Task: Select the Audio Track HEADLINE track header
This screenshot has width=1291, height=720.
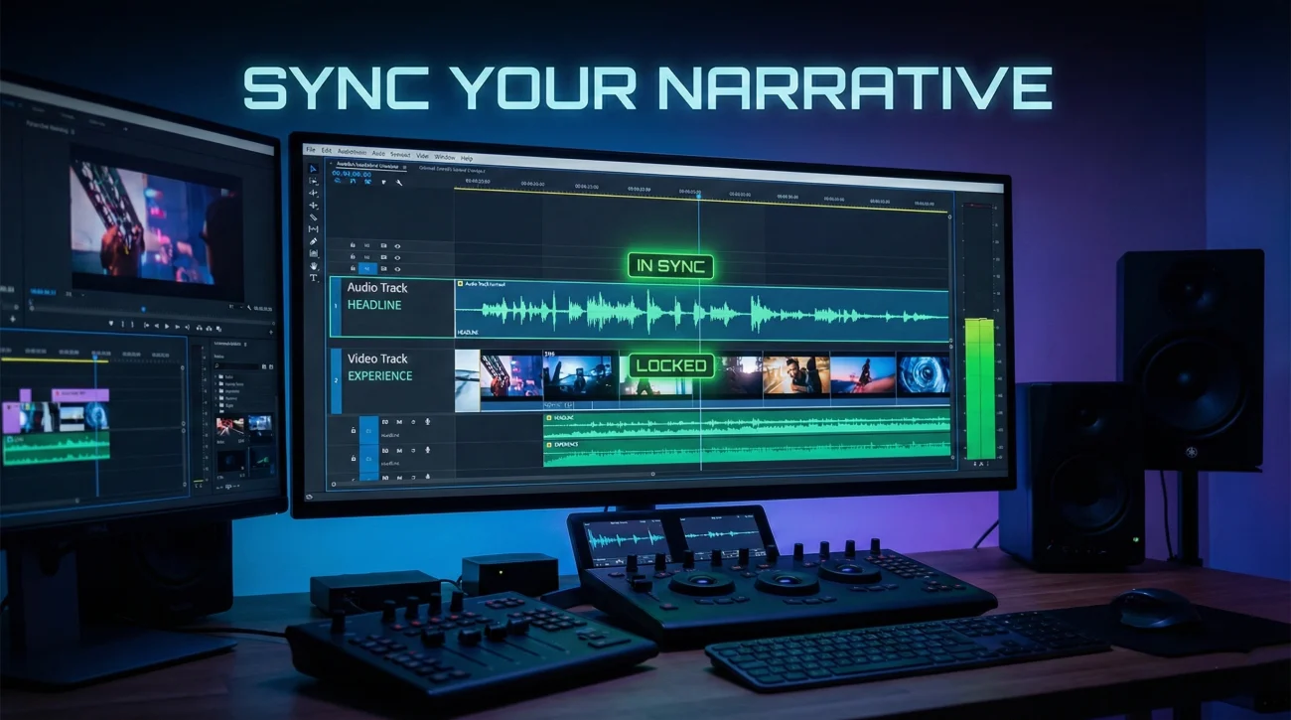Action: pos(392,309)
